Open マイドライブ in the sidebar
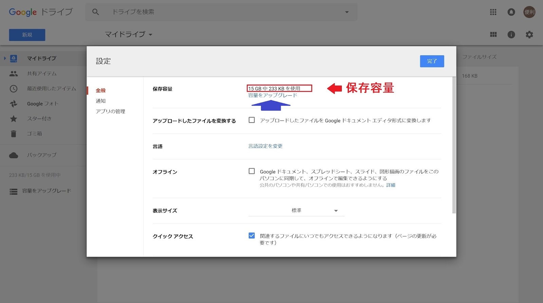 (x=42, y=58)
